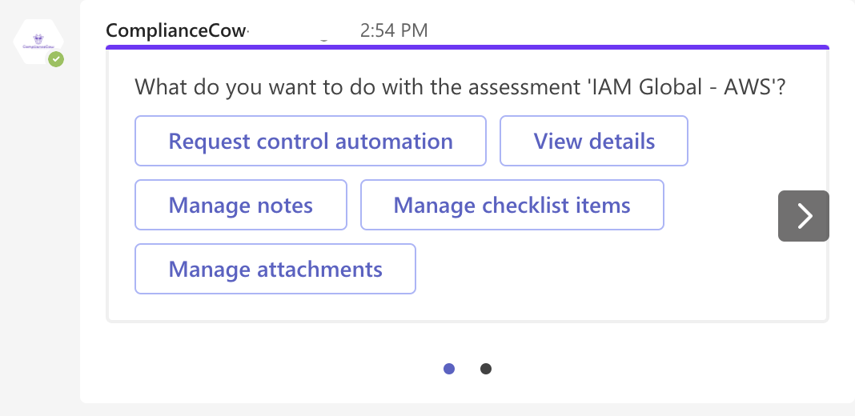Click the white message area beside page dots
This screenshot has width=855, height=416.
(x=640, y=369)
